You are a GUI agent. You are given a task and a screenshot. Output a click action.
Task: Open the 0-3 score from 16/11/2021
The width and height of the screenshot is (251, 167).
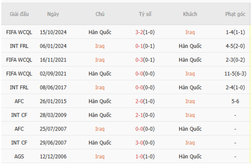point(139,60)
